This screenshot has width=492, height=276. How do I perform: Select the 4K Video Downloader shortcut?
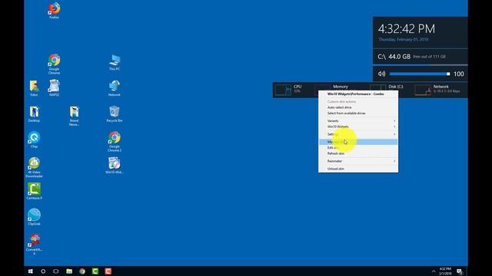pos(34,167)
